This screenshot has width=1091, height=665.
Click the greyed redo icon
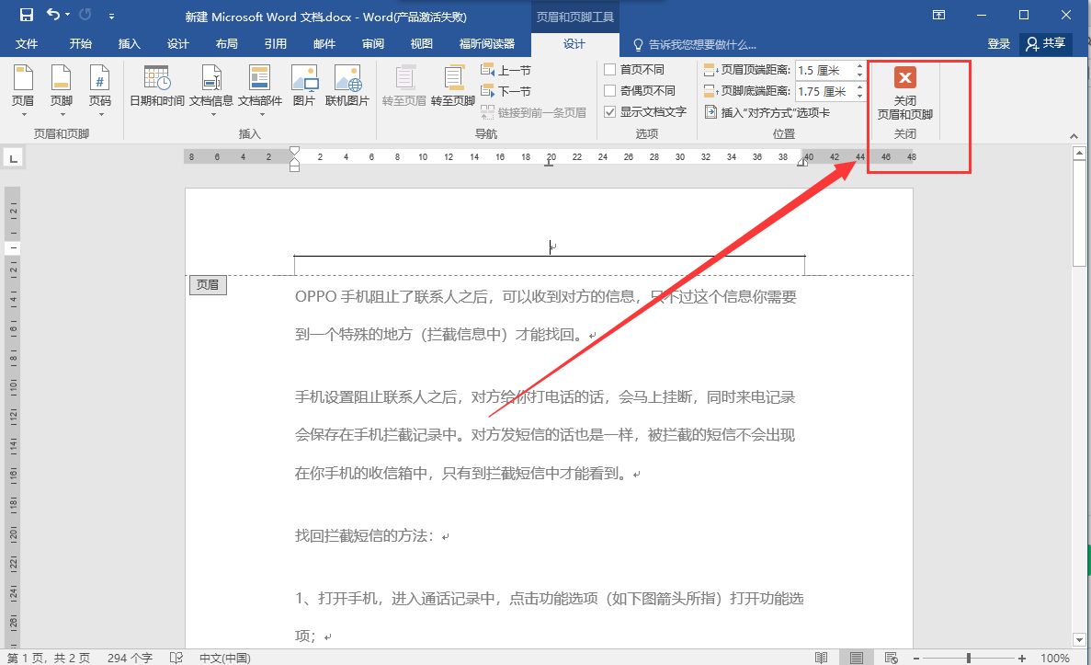pyautogui.click(x=85, y=14)
